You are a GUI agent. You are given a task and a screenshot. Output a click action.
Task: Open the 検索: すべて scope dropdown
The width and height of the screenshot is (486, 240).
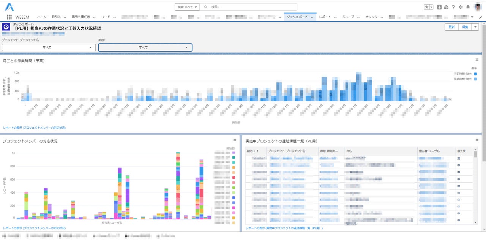pos(188,7)
